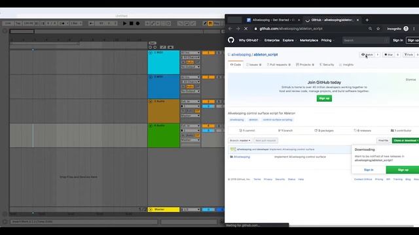This screenshot has height=235, width=419.
Task: Toggle Key Map mode in Ableton
Action: coord(217,23)
